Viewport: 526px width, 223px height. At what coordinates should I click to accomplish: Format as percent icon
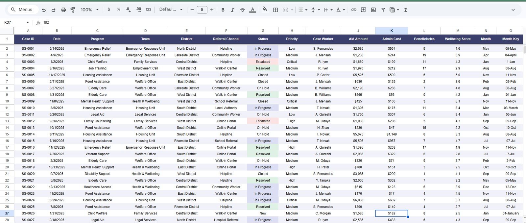118,10
